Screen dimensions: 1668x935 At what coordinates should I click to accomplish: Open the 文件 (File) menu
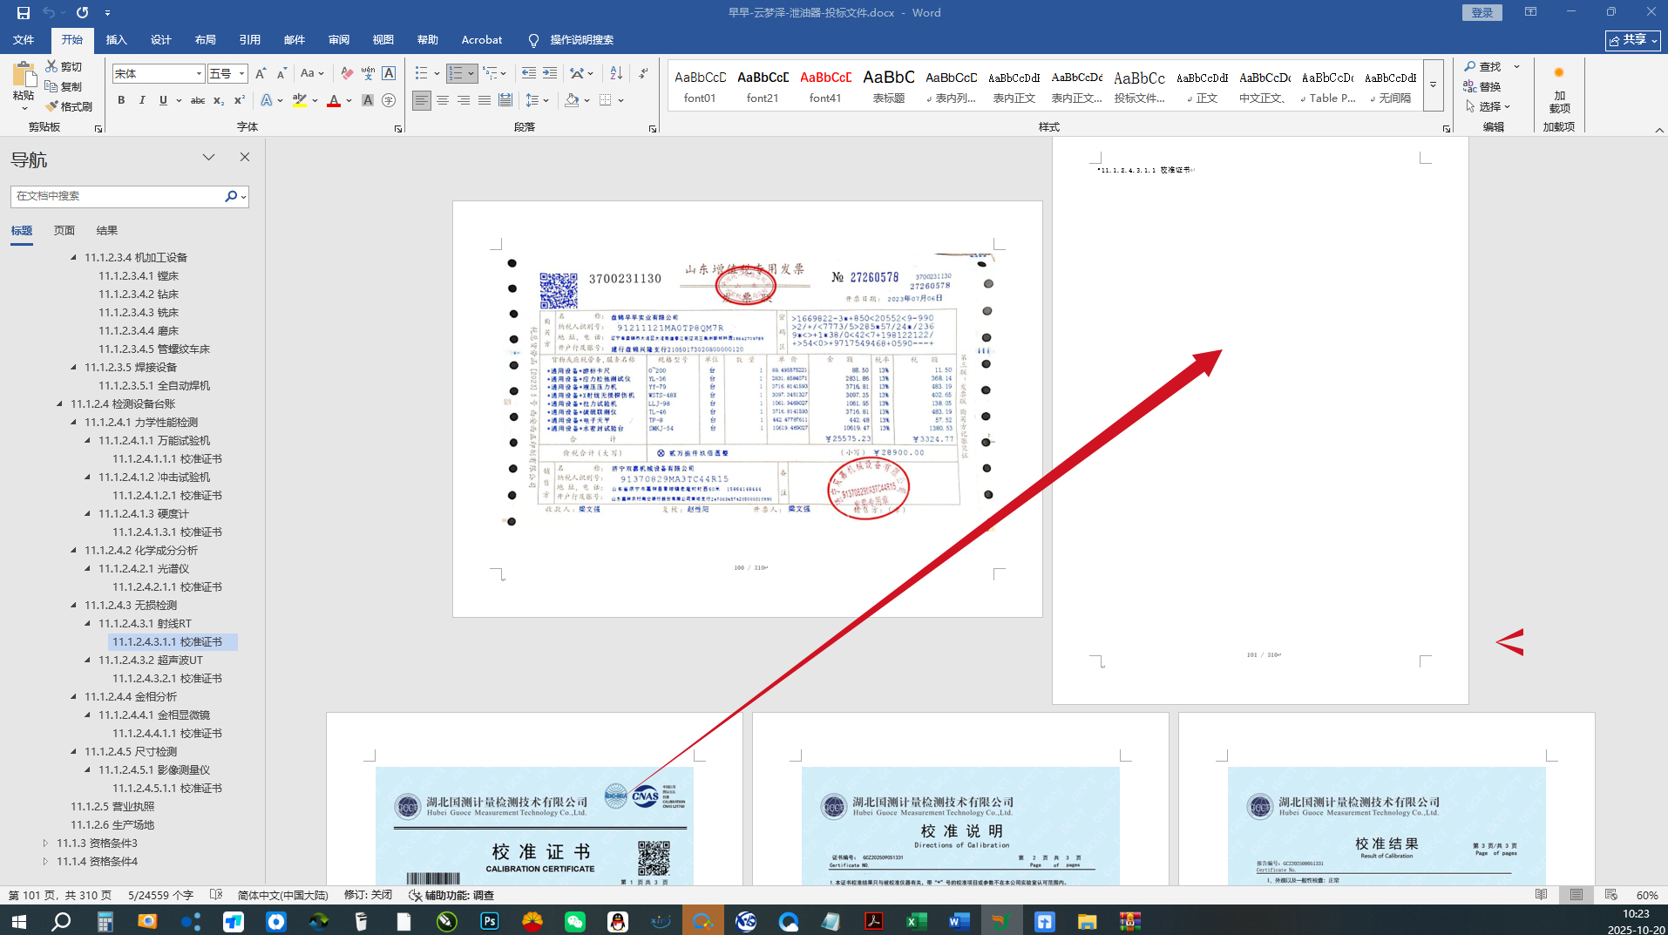point(24,40)
